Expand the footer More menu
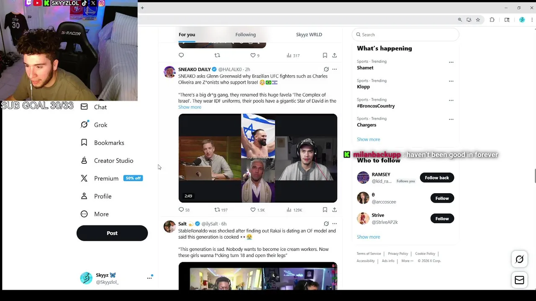Viewport: 536px width, 301px height. pos(407,261)
